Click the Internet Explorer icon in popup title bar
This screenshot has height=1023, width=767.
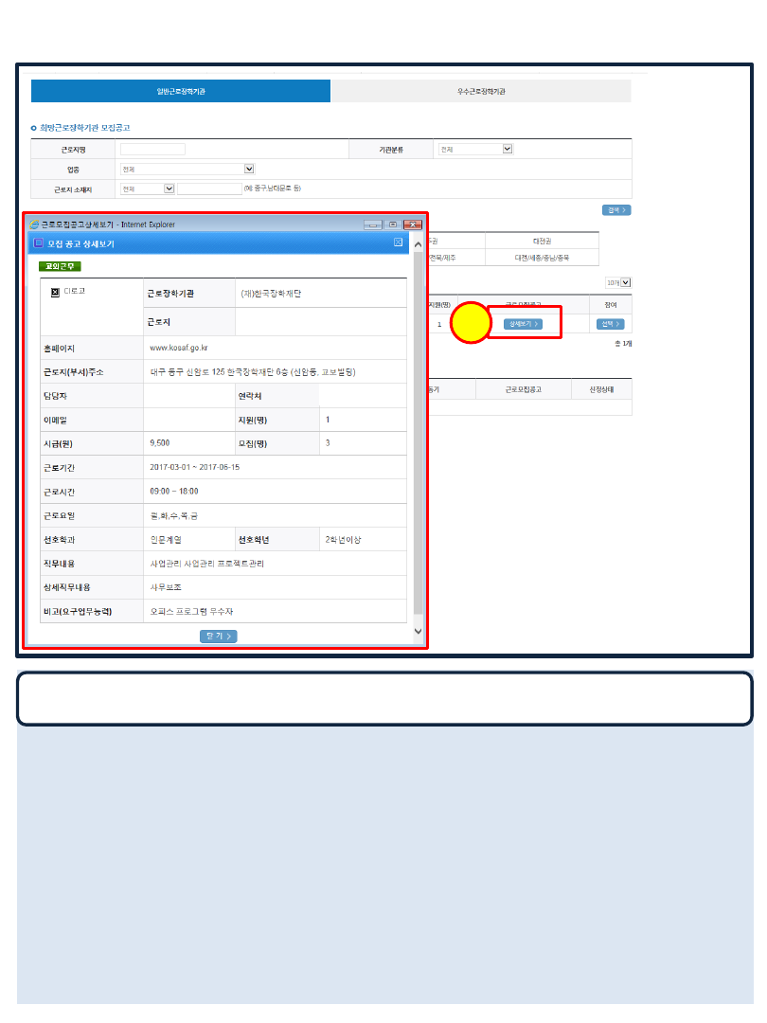point(35,224)
